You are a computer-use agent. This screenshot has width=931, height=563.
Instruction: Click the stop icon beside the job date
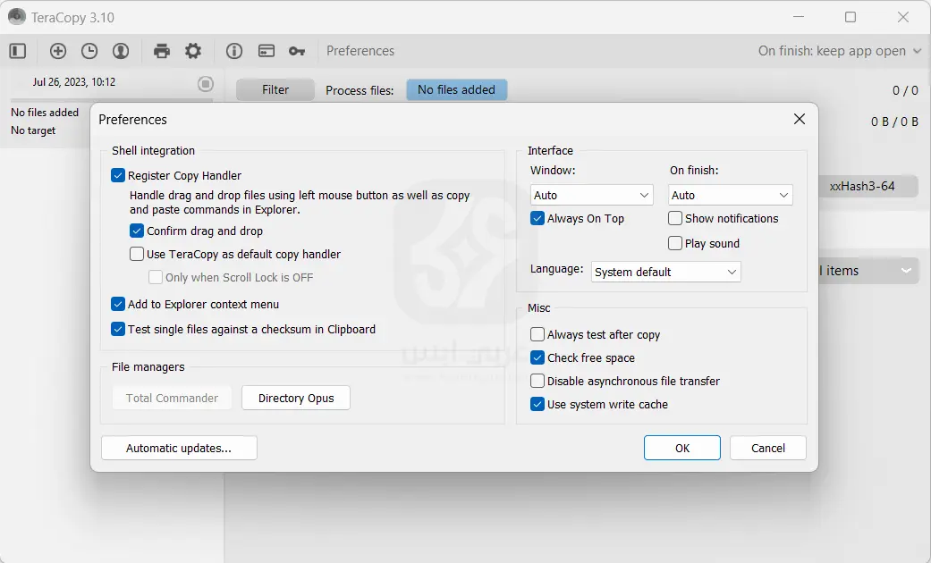point(206,84)
